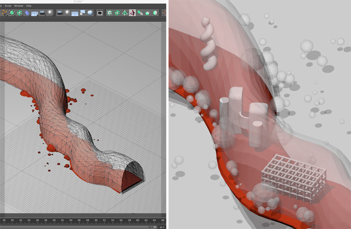This screenshot has width=351, height=229.
Task: Click the white spiral helix object in render
Action: (209, 44)
